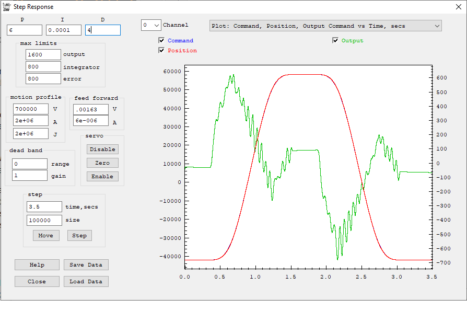Expand the Plot type dropdown list

(437, 26)
